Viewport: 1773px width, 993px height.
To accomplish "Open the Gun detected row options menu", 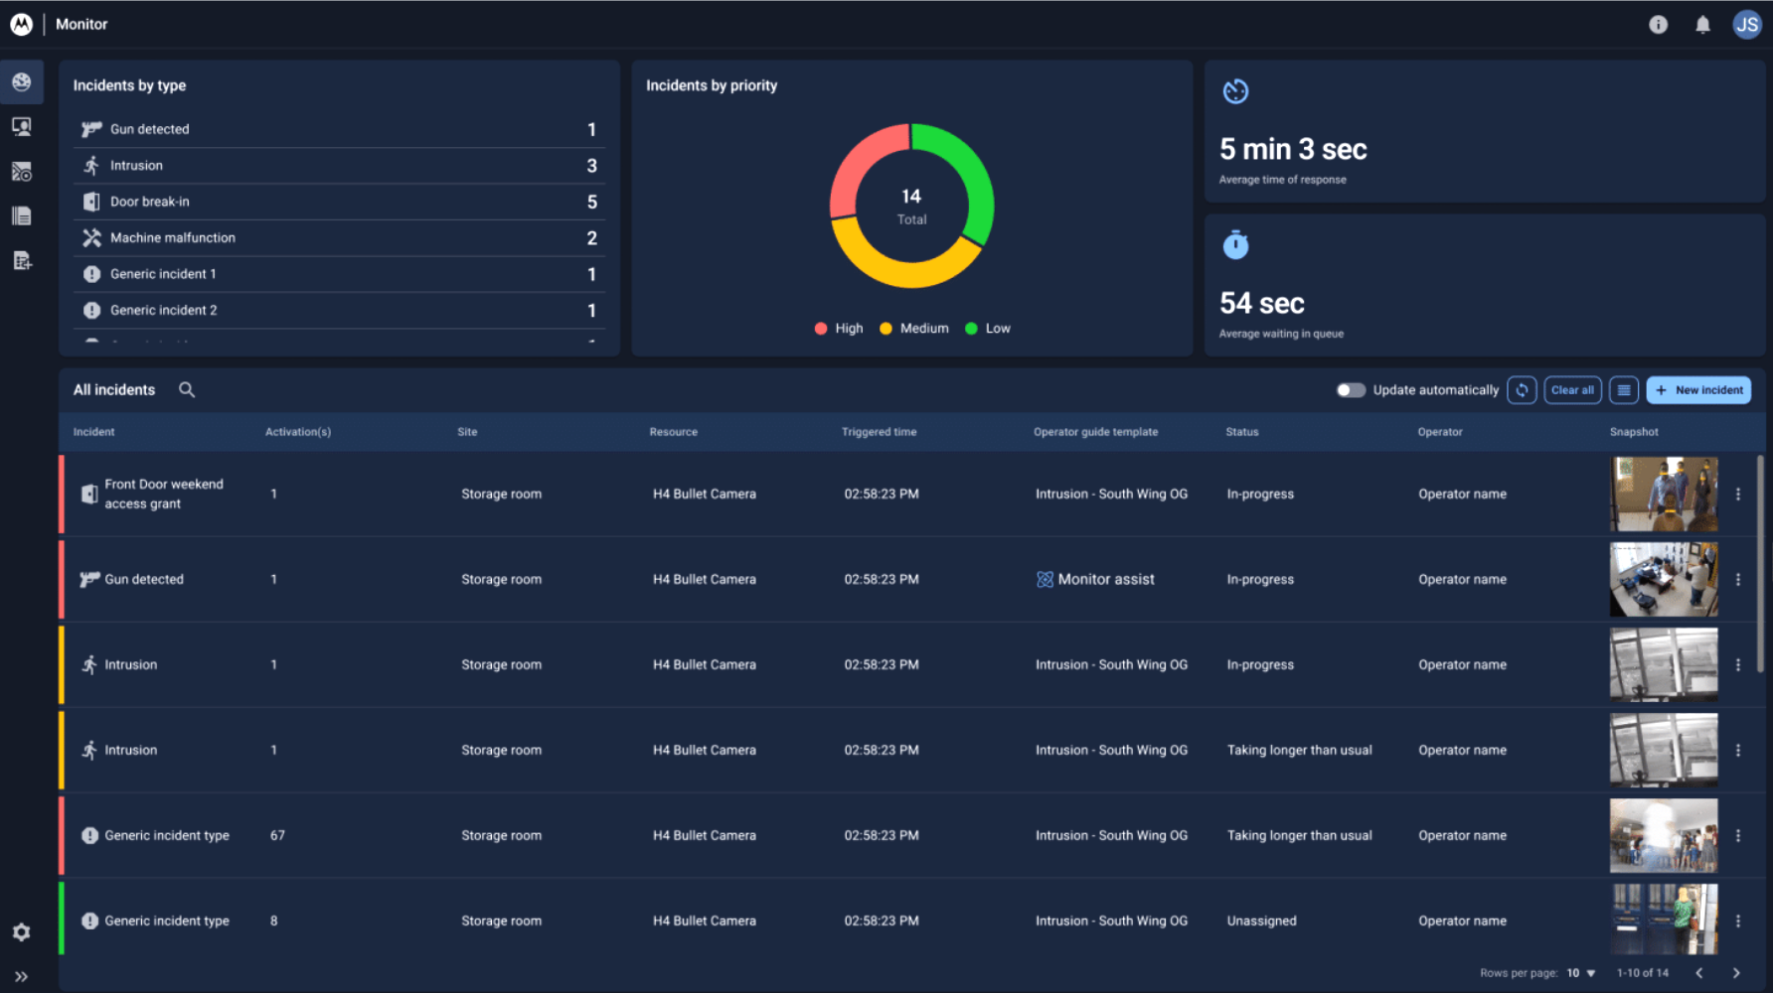I will click(x=1738, y=579).
